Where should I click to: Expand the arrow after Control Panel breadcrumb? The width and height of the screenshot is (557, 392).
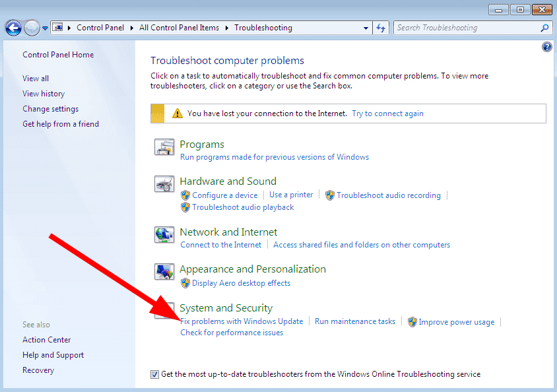(132, 28)
